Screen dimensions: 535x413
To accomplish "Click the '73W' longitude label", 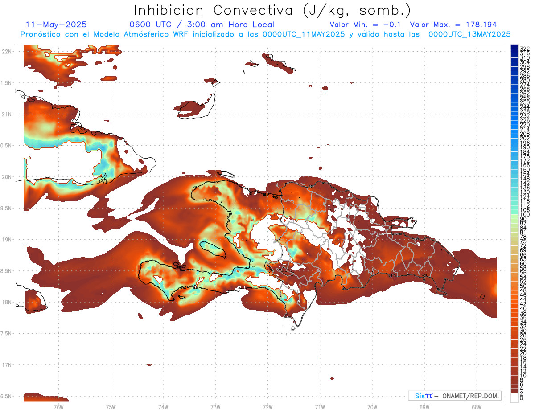I will click(x=215, y=407).
